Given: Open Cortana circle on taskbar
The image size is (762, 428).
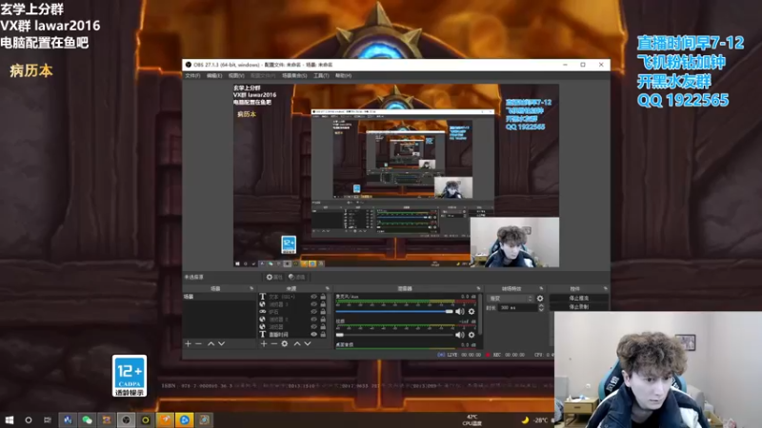Looking at the screenshot, I should point(29,420).
